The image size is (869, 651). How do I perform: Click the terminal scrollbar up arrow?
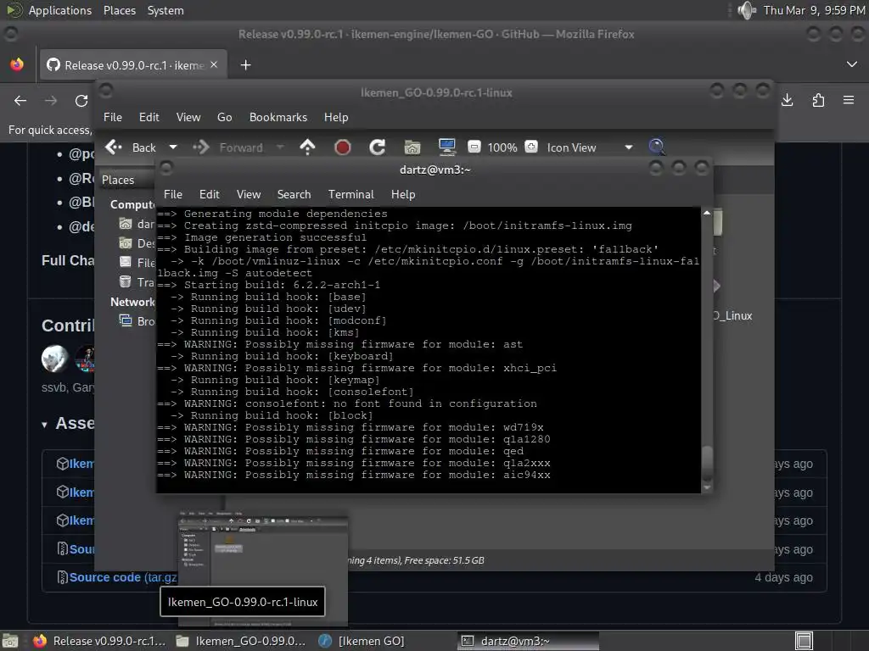[707, 213]
